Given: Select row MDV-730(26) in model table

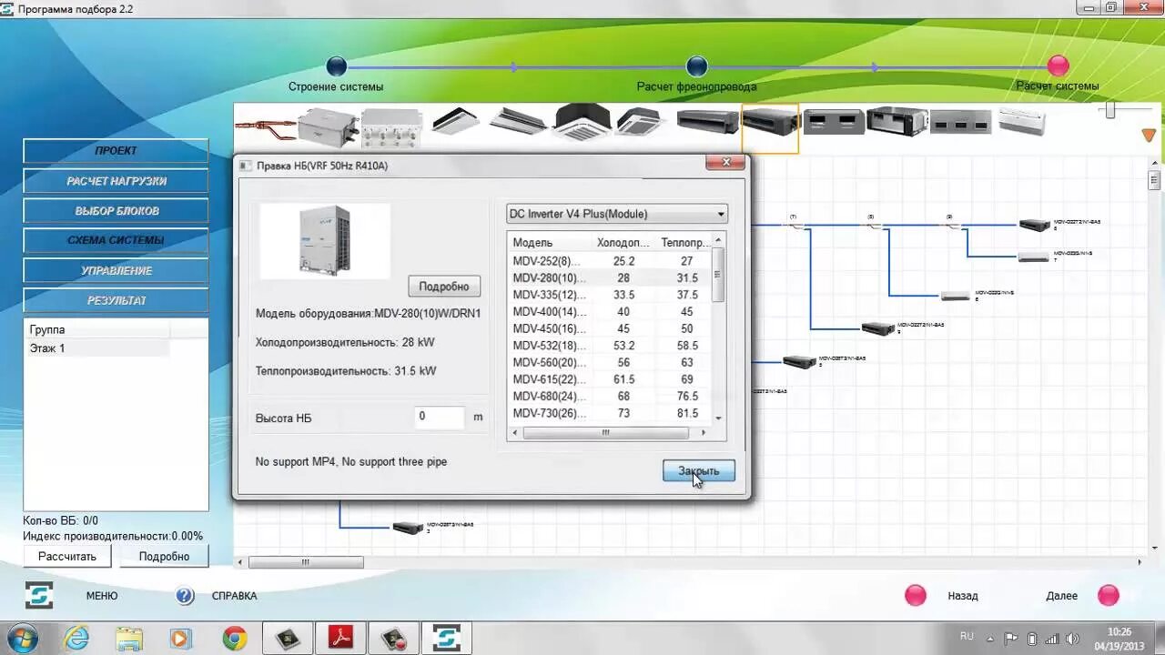Looking at the screenshot, I should [609, 413].
